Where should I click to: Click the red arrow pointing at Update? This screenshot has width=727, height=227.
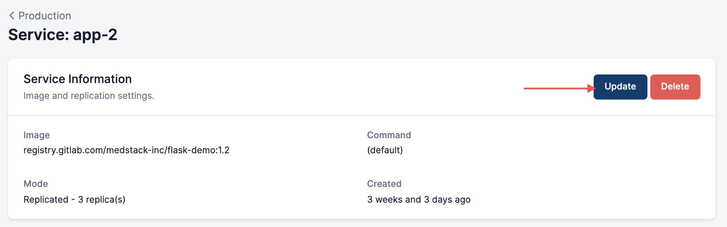pyautogui.click(x=559, y=88)
